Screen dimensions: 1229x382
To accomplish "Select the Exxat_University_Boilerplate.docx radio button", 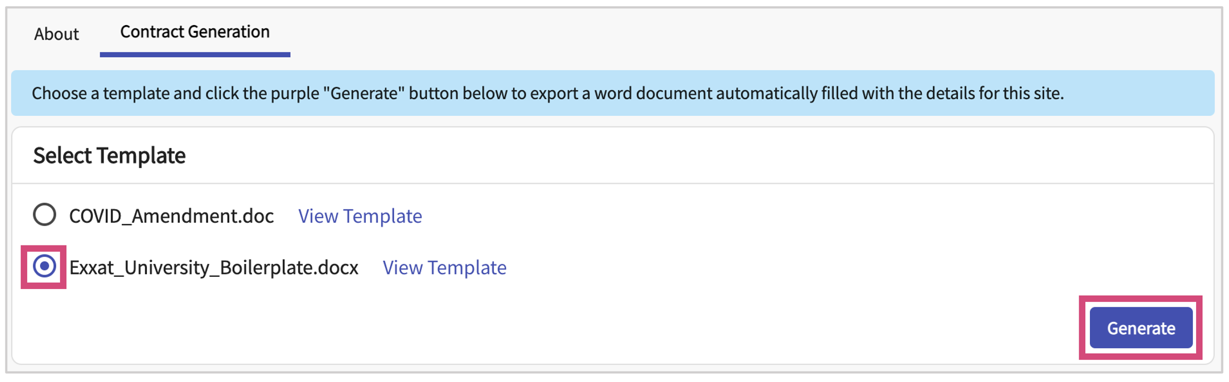I will click(x=45, y=266).
